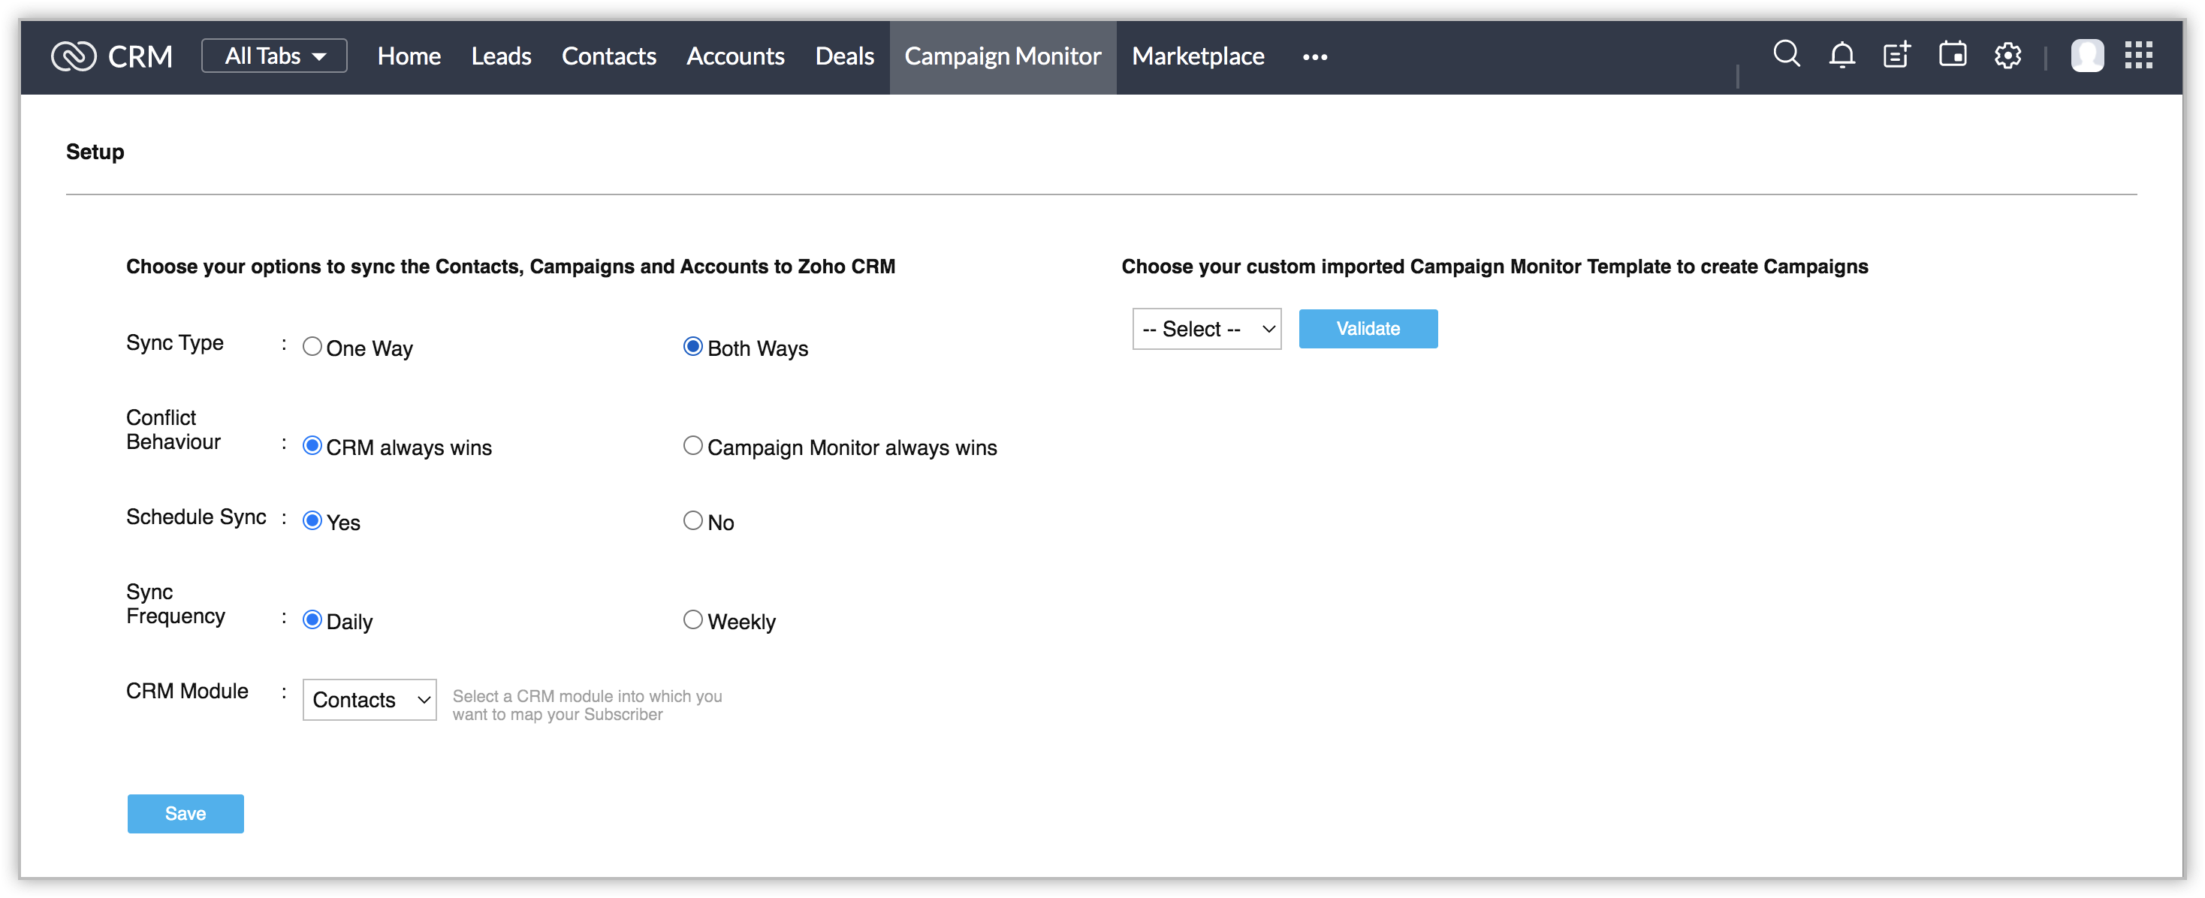This screenshot has height=898, width=2205.
Task: Select Weekly sync frequency option
Action: (x=692, y=619)
